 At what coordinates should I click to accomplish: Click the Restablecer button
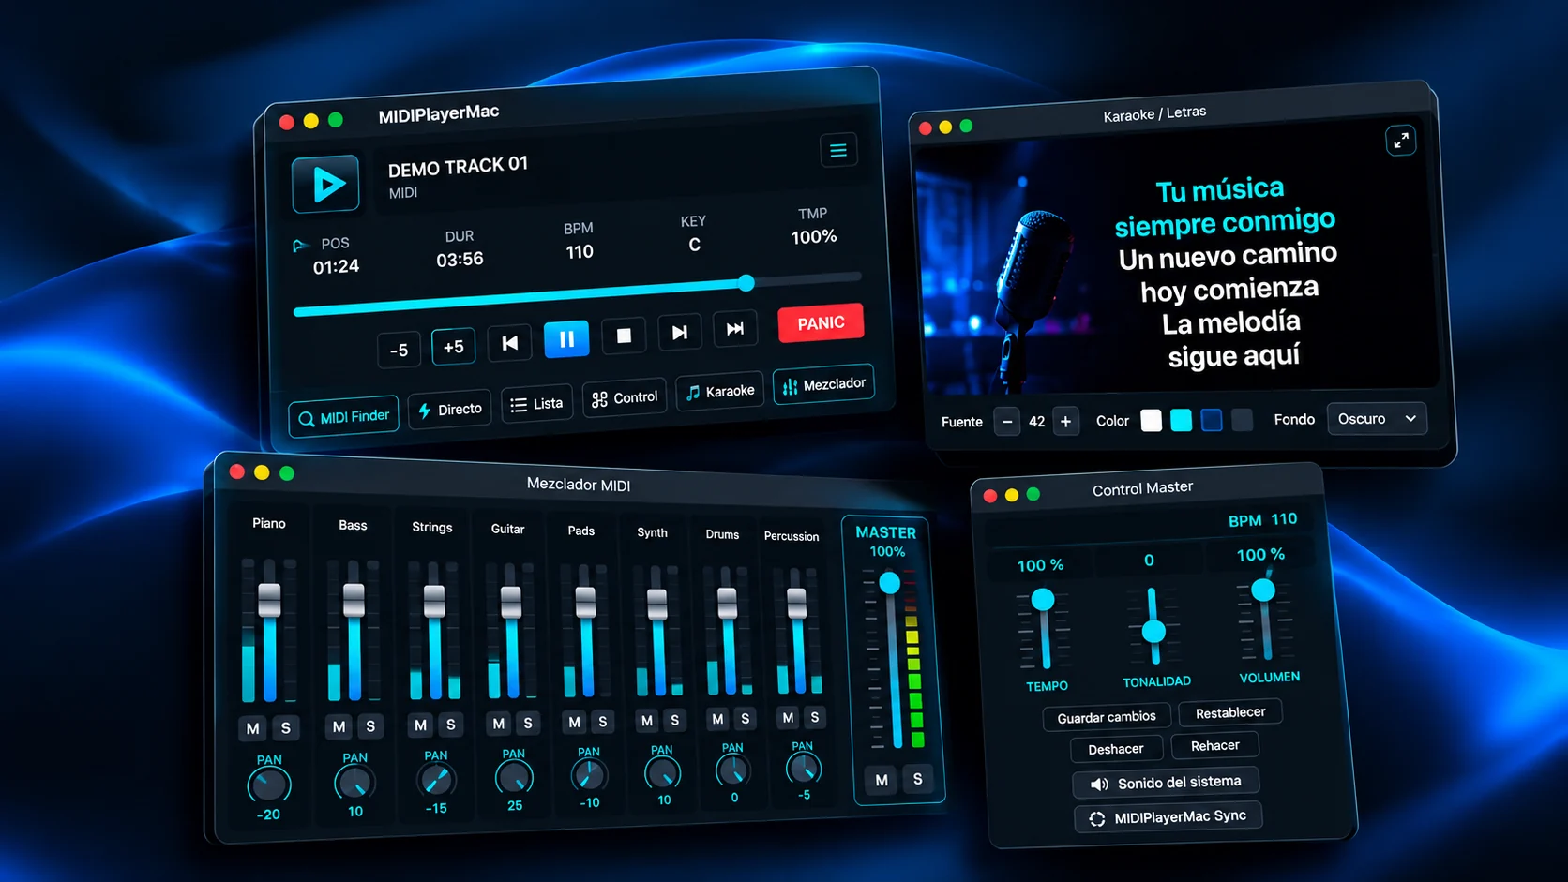(1230, 712)
